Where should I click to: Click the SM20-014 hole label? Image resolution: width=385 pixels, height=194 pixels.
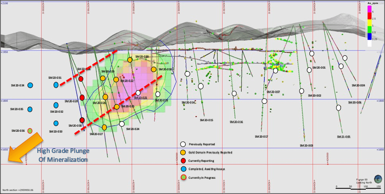click(188, 103)
